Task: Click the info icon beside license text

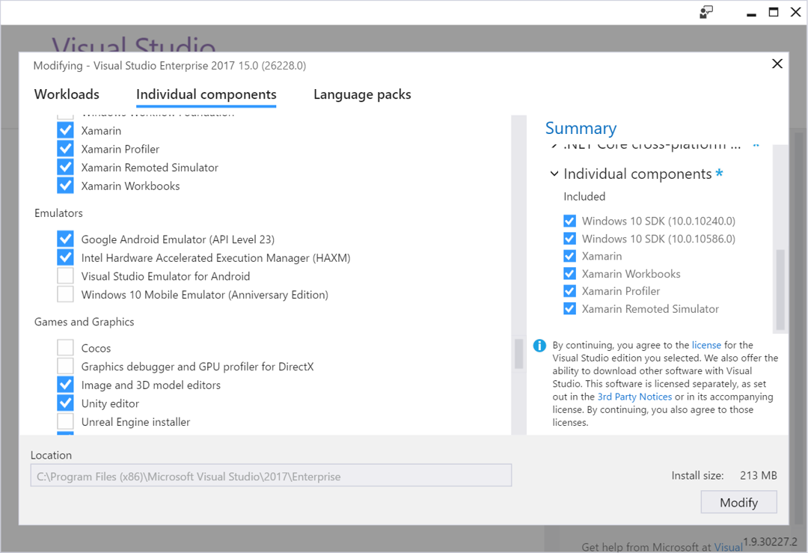Action: pos(539,345)
